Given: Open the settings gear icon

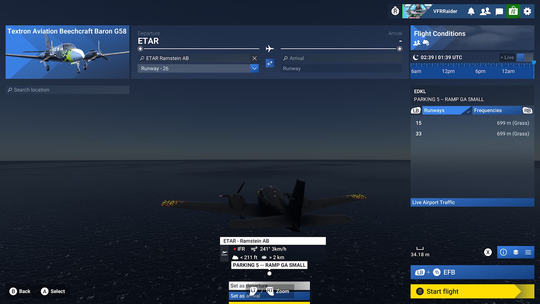Looking at the screenshot, I should (x=527, y=11).
